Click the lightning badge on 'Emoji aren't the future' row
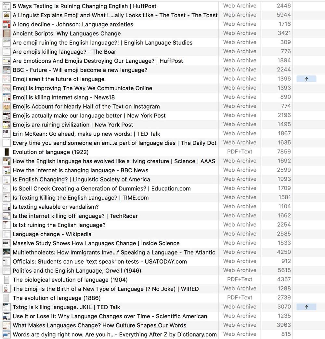 pyautogui.click(x=306, y=79)
